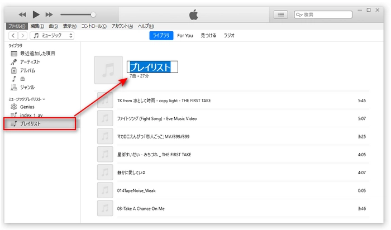Image resolution: width=391 pixels, height=230 pixels.
Task: Switch to the For You tab
Action: [x=185, y=36]
